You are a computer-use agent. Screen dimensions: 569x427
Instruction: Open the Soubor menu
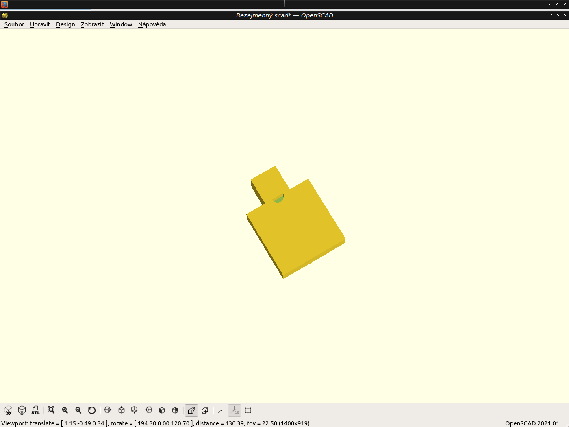coord(14,24)
